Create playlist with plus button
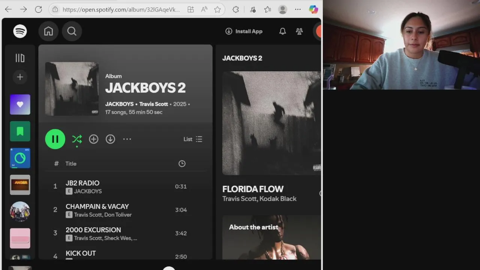The image size is (480, 270). 20,77
